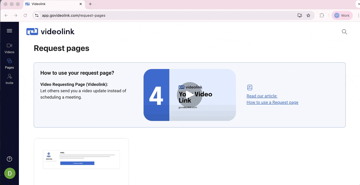Click the 'Read our article:' link

(262, 96)
